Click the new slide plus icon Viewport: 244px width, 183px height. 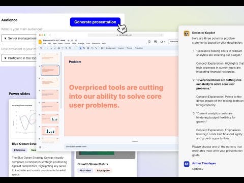pyautogui.click(x=45, y=48)
